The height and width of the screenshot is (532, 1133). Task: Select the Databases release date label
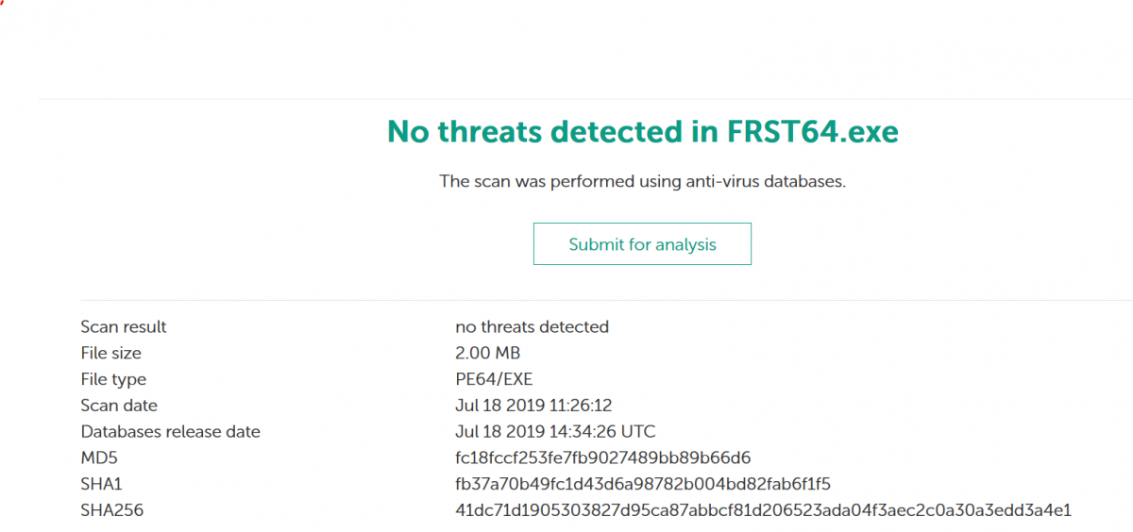coord(170,432)
